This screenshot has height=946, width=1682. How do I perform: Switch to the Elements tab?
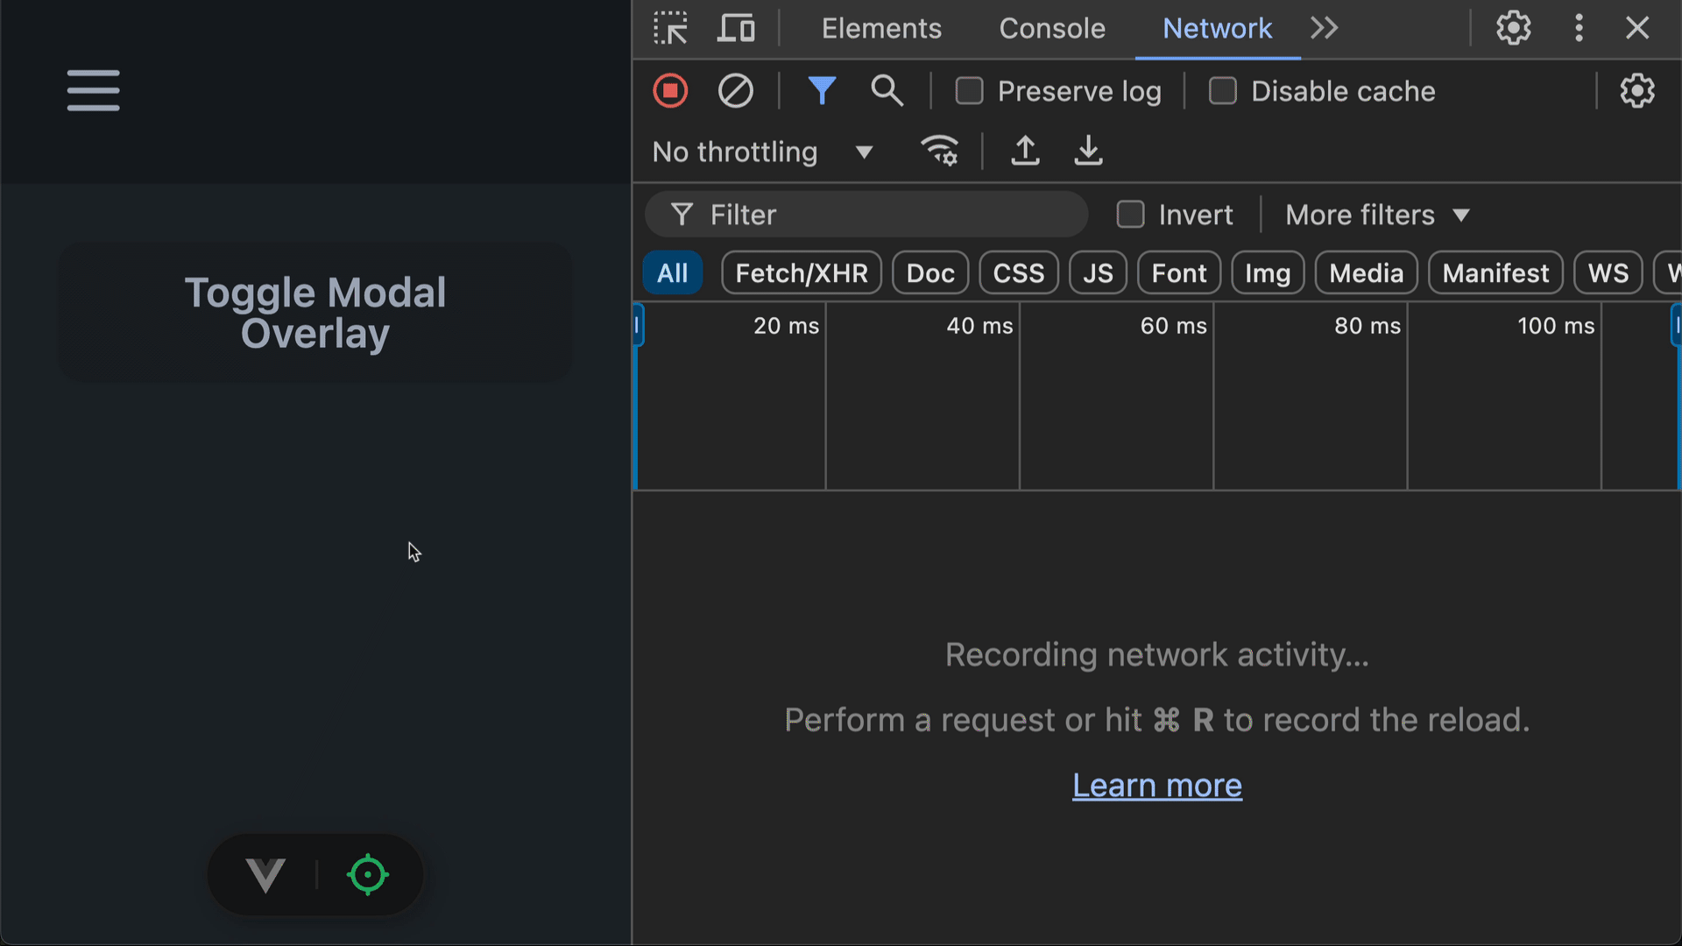pyautogui.click(x=881, y=28)
